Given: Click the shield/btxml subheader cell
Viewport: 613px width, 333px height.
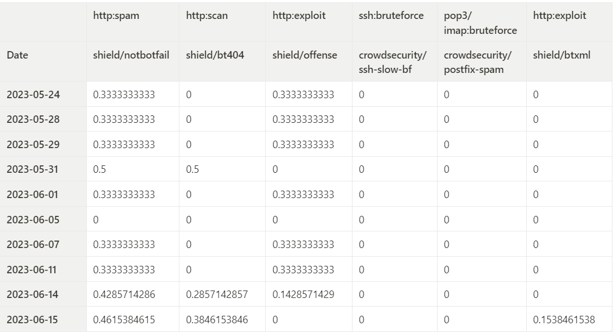Looking at the screenshot, I should [x=561, y=56].
